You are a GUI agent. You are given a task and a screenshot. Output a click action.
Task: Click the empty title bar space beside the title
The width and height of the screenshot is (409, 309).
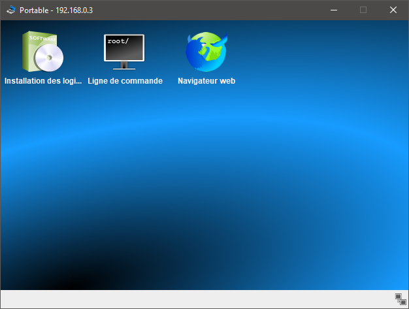[209, 10]
